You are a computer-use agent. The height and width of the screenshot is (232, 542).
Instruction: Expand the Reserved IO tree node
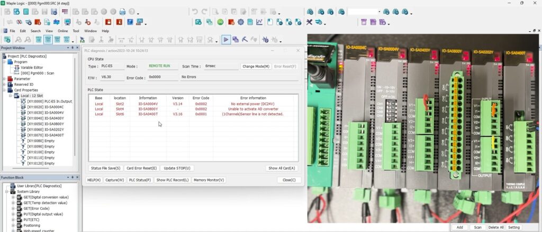4,84
